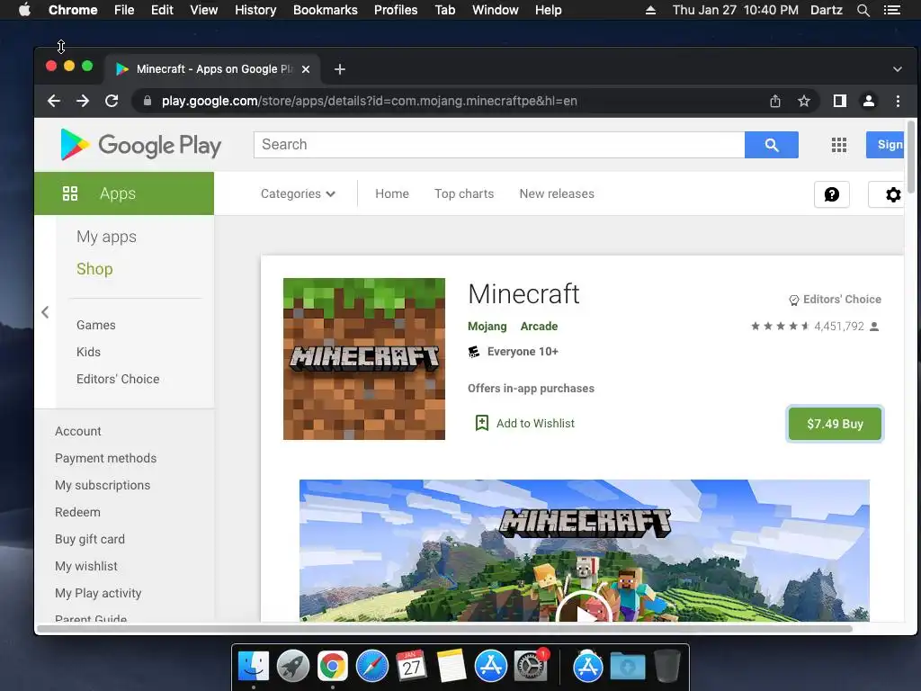Go to the Home tab
Screen dimensions: 921x691
[392, 194]
